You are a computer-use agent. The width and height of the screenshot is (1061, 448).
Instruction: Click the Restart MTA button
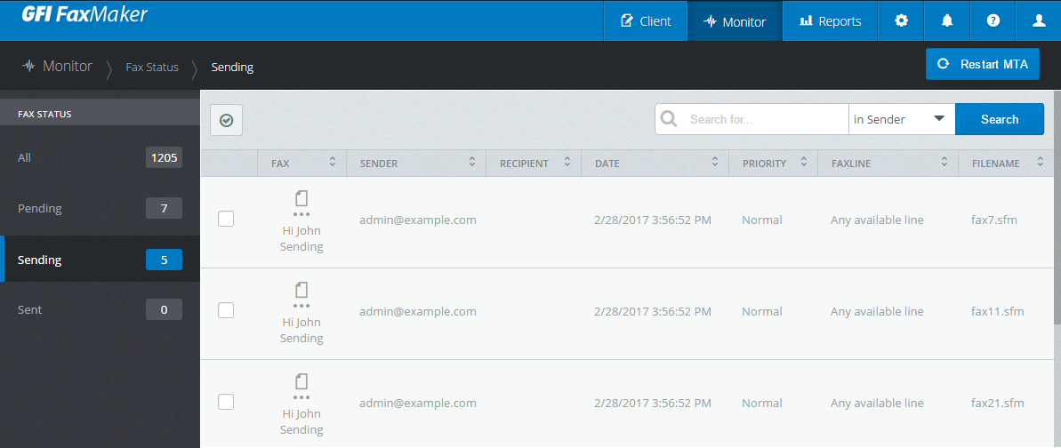click(x=983, y=64)
